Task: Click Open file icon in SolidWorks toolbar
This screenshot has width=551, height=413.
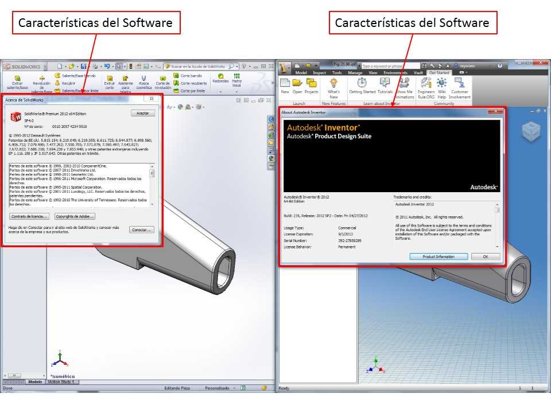Action: [71, 66]
